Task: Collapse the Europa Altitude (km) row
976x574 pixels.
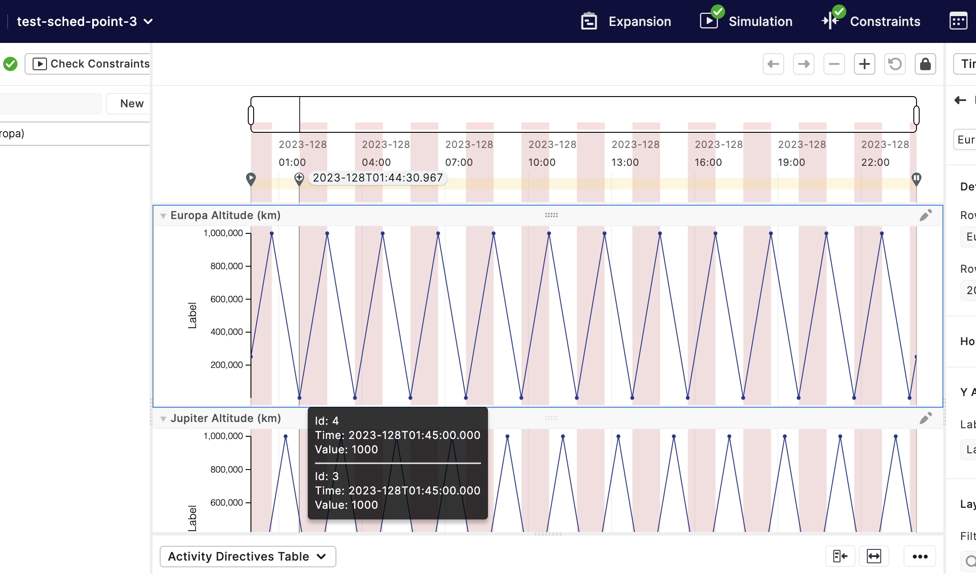Action: pos(164,215)
